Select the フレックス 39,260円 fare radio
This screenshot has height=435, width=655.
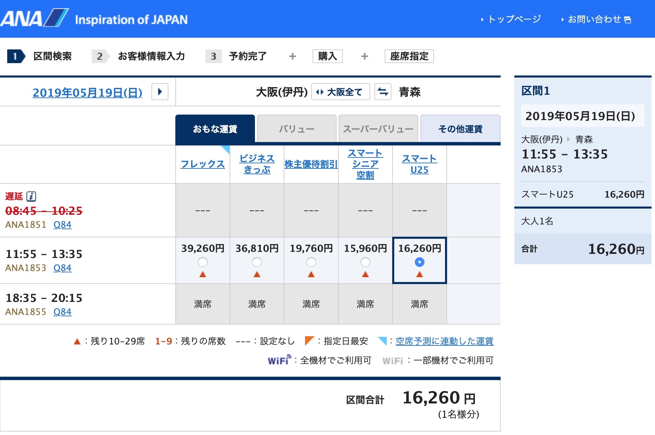click(x=203, y=262)
